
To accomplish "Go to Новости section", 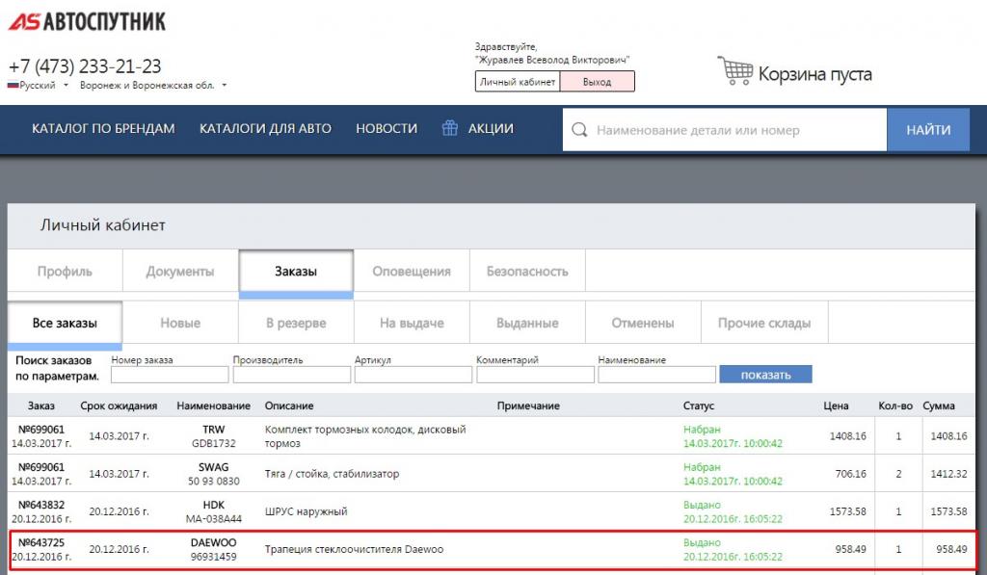I will tap(387, 129).
